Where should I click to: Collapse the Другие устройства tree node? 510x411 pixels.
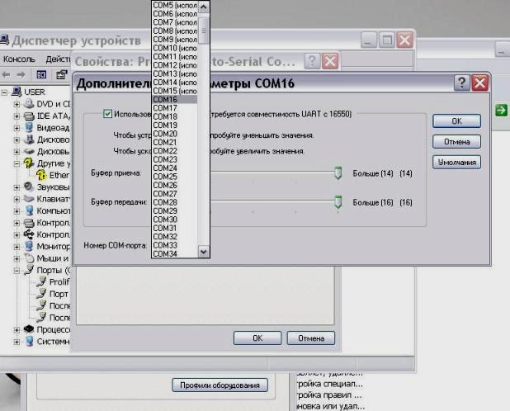pos(17,164)
